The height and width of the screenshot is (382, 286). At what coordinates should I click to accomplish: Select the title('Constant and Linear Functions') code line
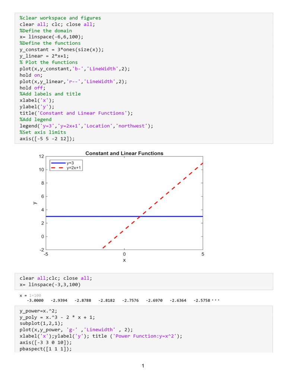pos(76,113)
